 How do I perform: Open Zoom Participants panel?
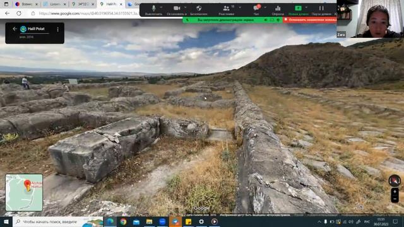click(x=226, y=10)
